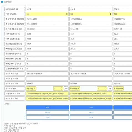Click second disk random_100mb test file field

pos(91,99)
